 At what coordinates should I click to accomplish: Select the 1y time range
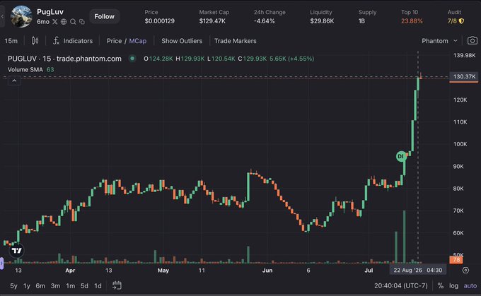coord(27,286)
